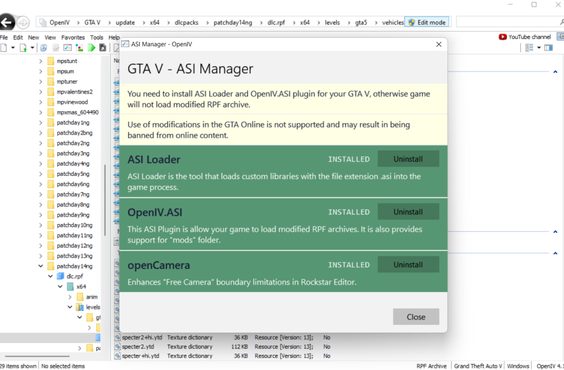Screen dimensions: 564x370
Task: Click the magnifier icon in the search box
Action: click(562, 22)
